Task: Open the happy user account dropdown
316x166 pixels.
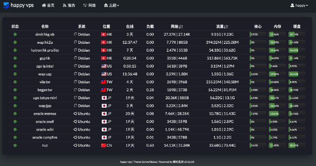Action: point(299,6)
